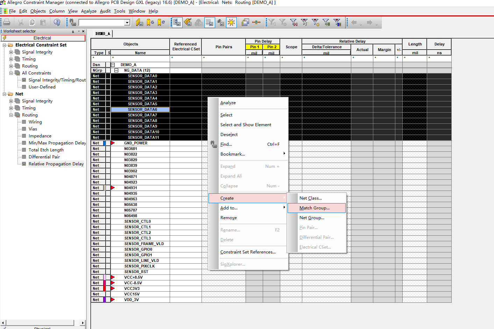Open the Audit menu in menu bar
Image resolution: width=494 pixels, height=329 pixels.
(x=105, y=11)
